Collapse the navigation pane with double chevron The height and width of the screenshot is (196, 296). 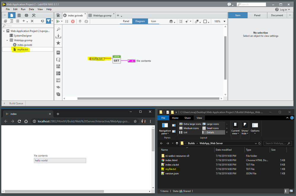(x=5, y=15)
